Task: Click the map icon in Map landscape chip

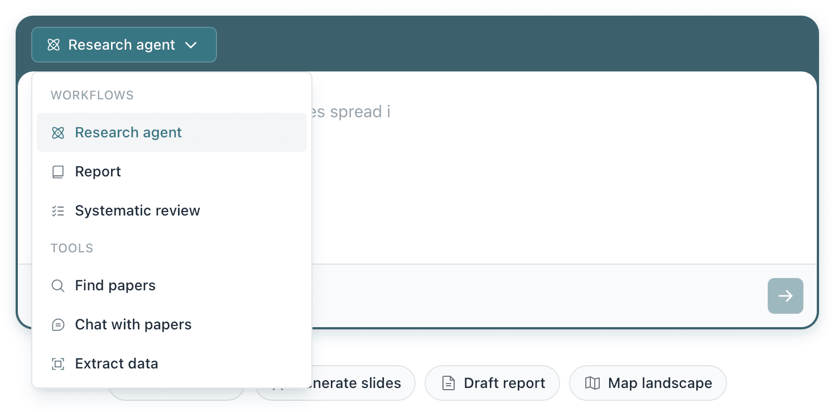Action: 593,383
